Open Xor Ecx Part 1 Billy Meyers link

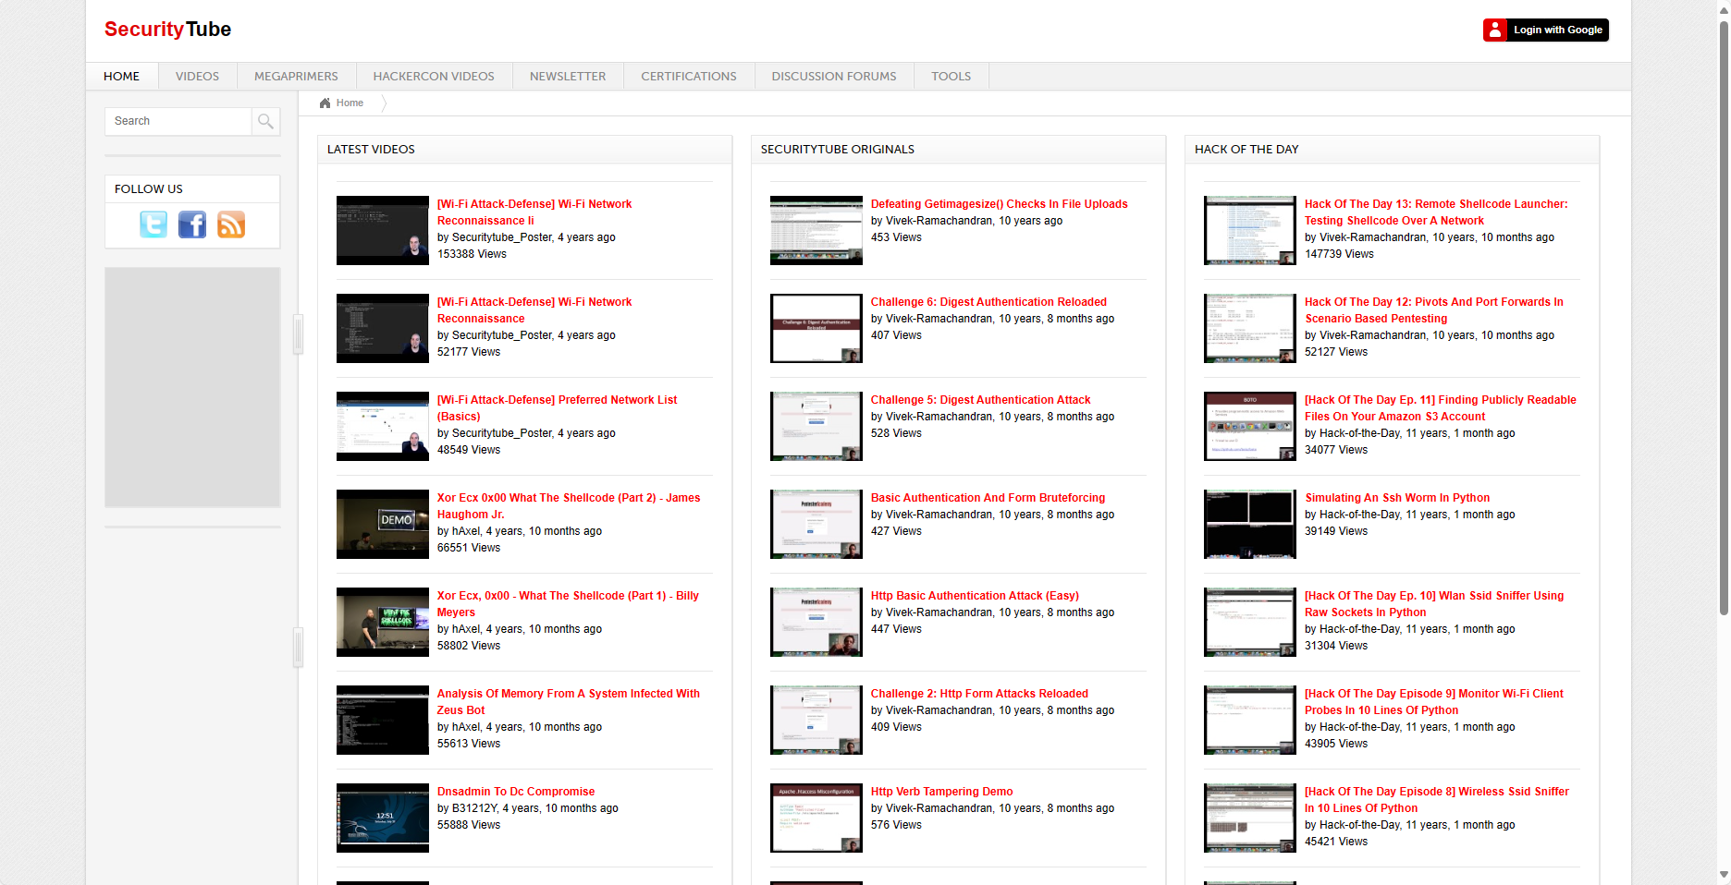click(x=568, y=604)
